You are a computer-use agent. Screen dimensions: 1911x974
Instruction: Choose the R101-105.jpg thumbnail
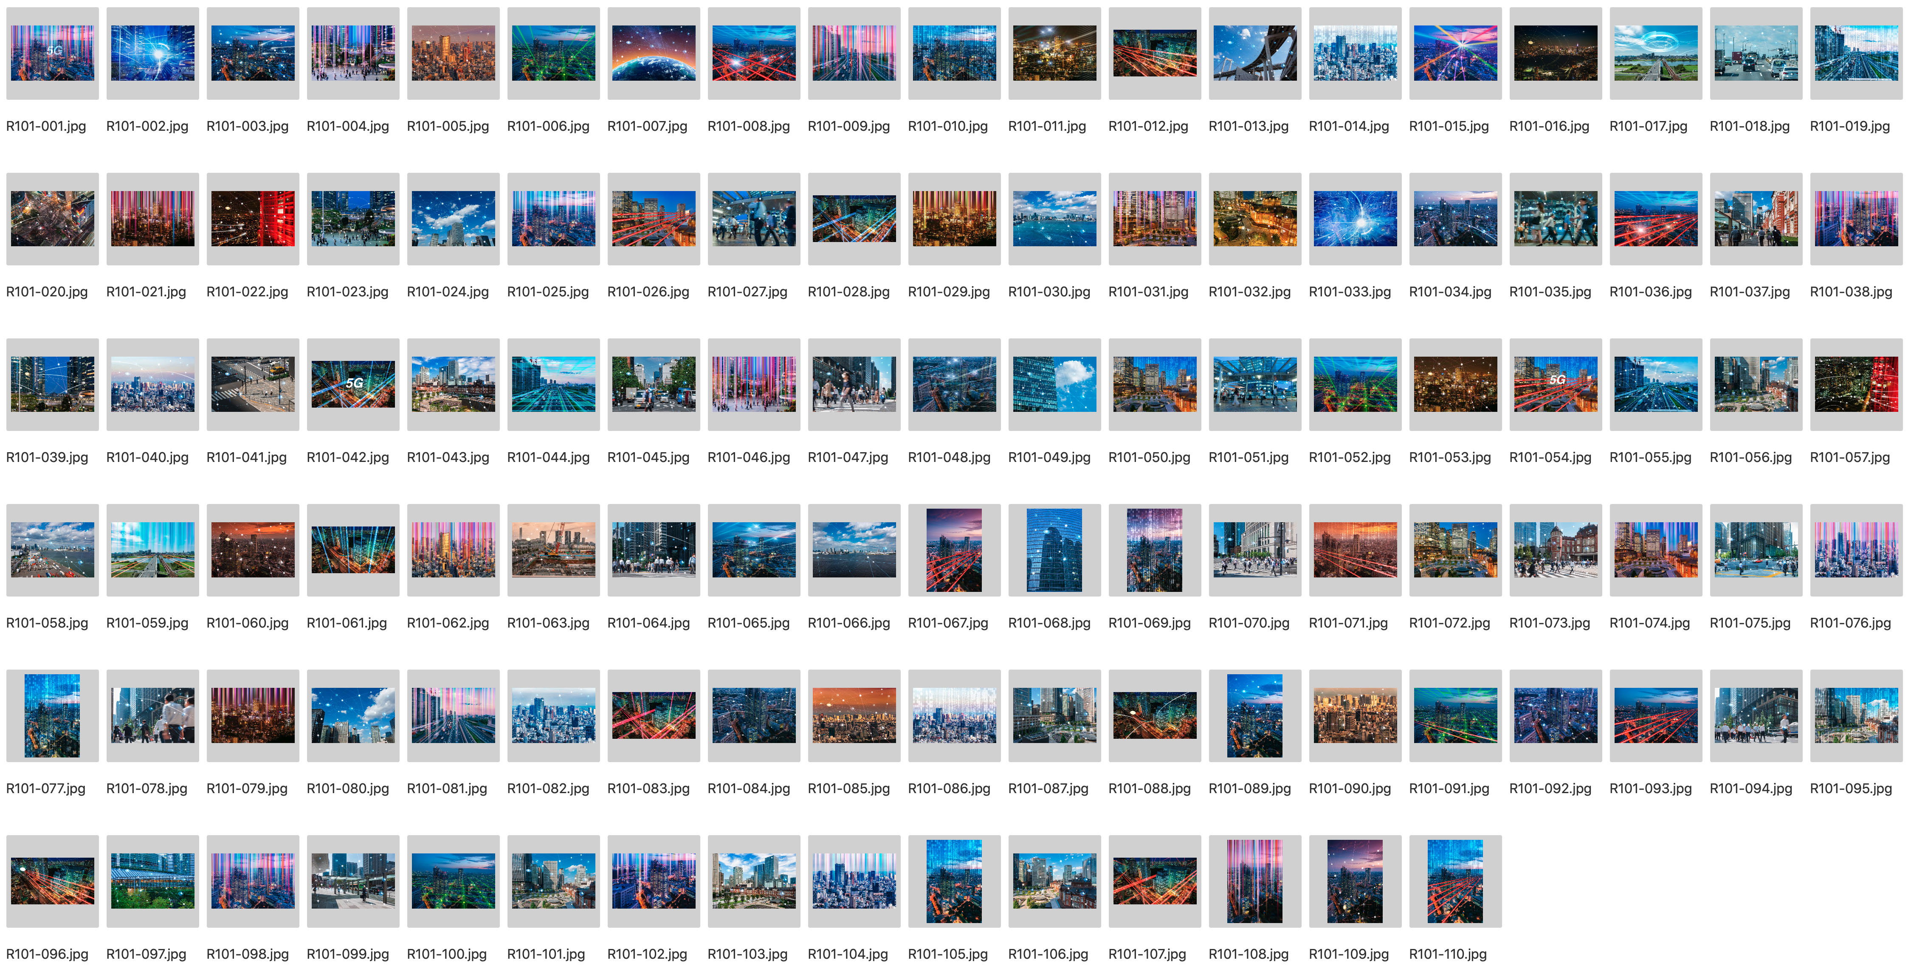[954, 881]
